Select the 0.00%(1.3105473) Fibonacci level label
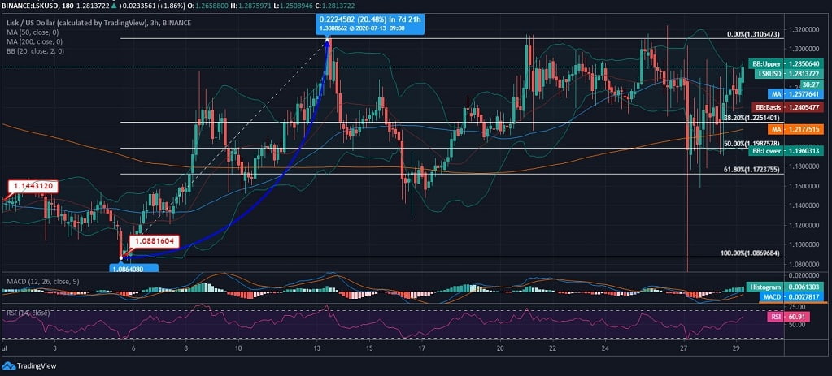The height and width of the screenshot is (376, 832). point(753,34)
